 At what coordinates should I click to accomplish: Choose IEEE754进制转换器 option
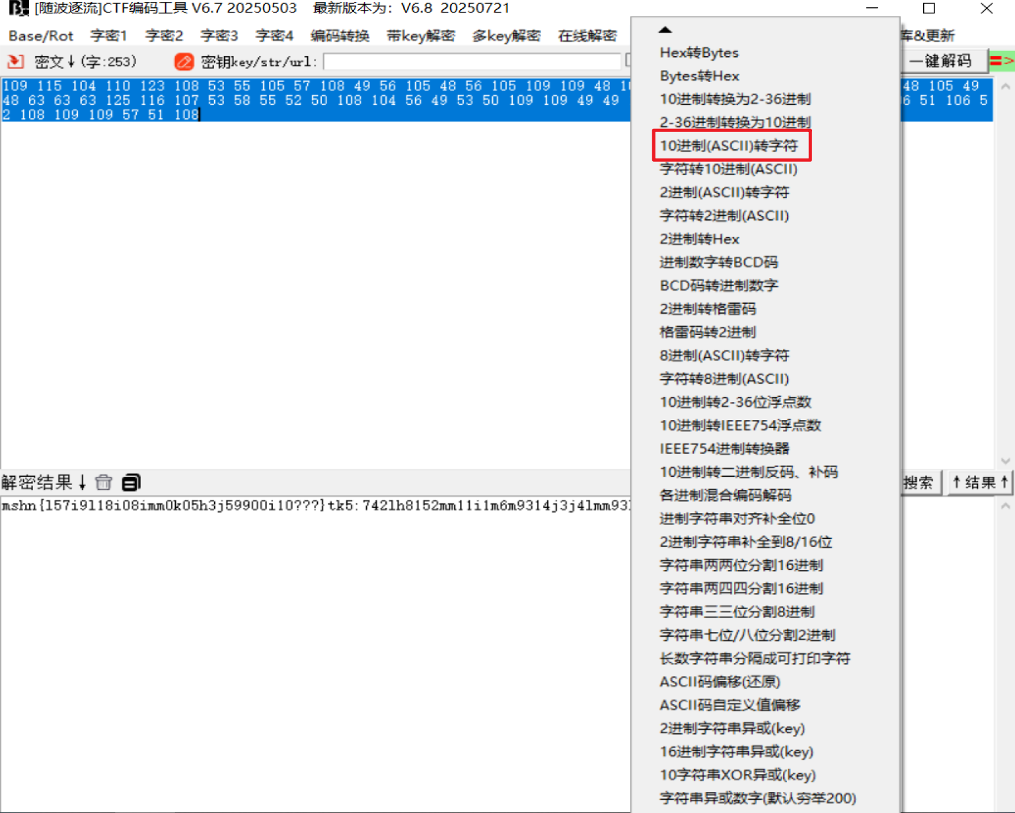[725, 448]
